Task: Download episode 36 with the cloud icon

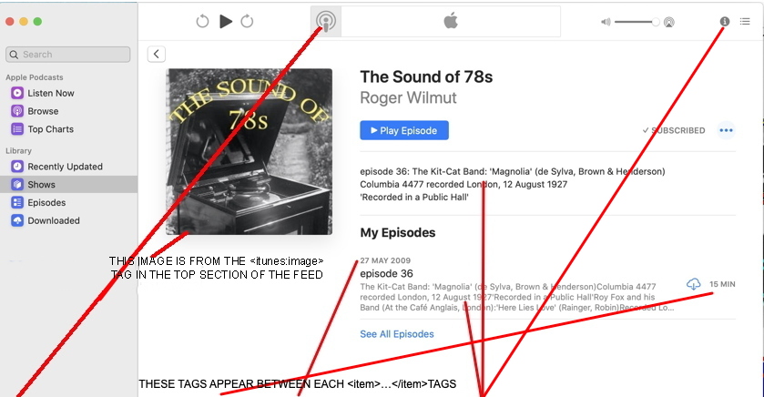Action: (693, 284)
